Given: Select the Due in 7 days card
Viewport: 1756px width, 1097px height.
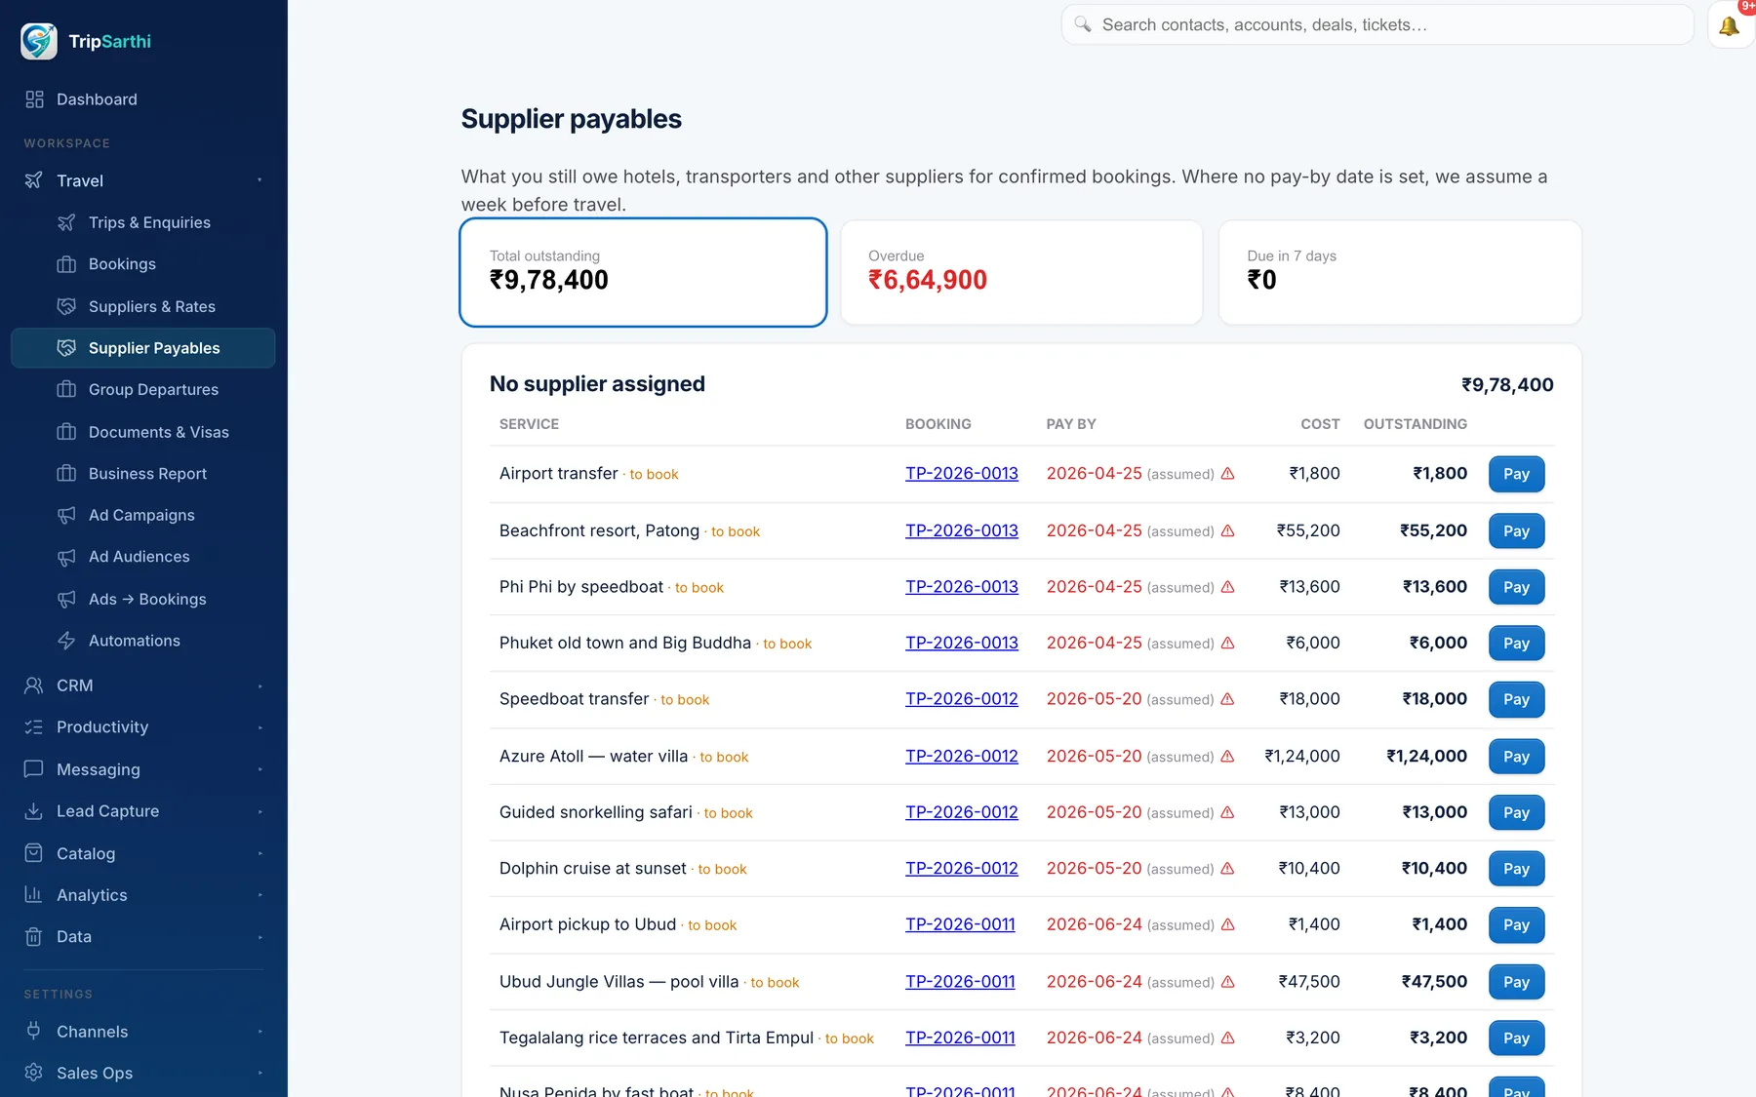Looking at the screenshot, I should tap(1400, 272).
